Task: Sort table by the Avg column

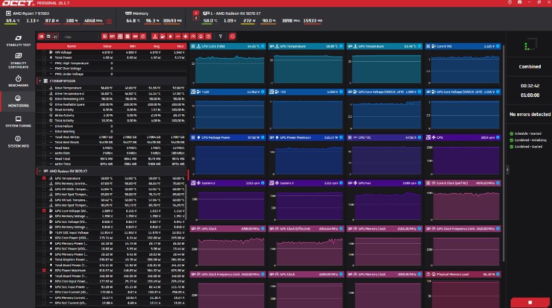Action: [156, 46]
